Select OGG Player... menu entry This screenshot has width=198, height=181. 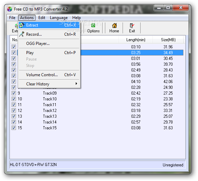[x=49, y=44]
